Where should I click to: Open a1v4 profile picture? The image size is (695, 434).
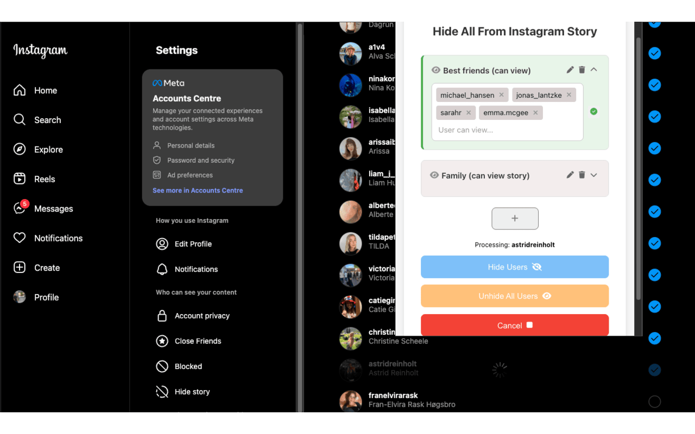(x=351, y=54)
